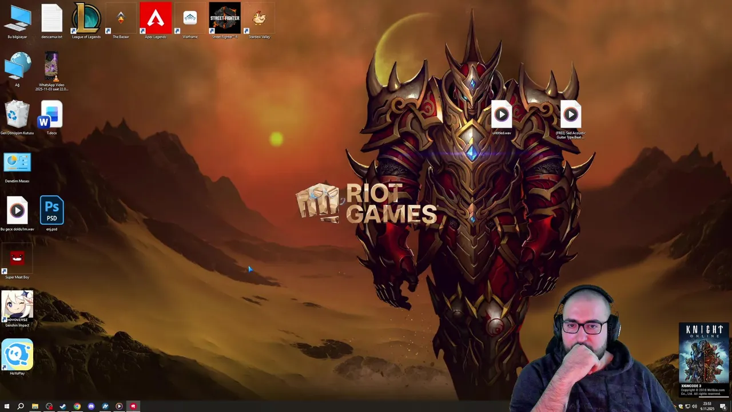Select the T.docx Word document
Screen dimensions: 732x412
pos(51,118)
